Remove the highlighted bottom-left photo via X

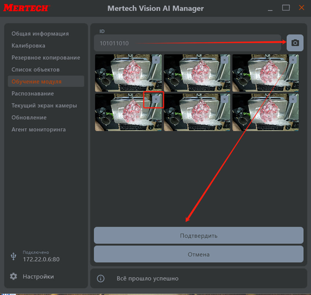(156, 99)
